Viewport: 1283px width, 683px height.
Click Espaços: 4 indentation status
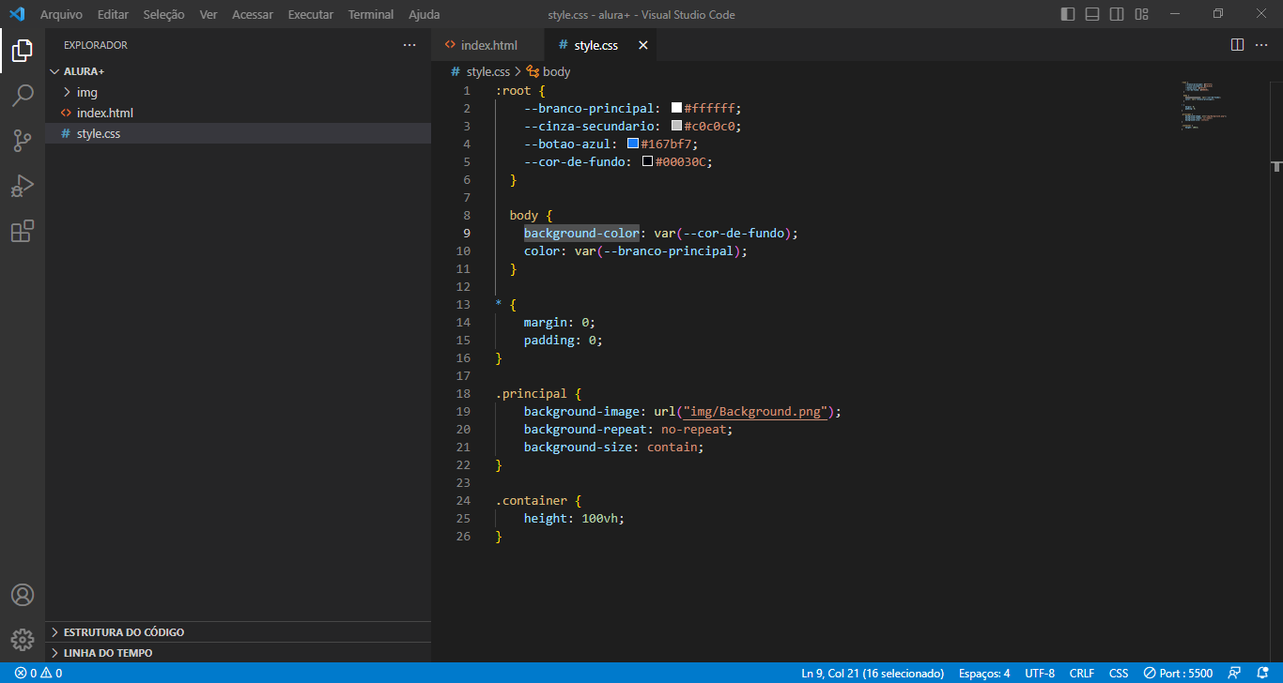click(984, 673)
